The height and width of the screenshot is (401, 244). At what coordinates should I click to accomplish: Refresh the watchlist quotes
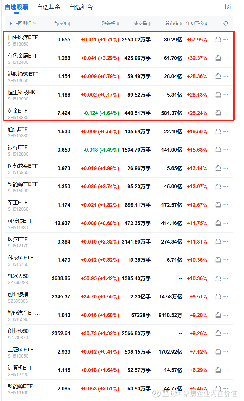click(x=226, y=24)
